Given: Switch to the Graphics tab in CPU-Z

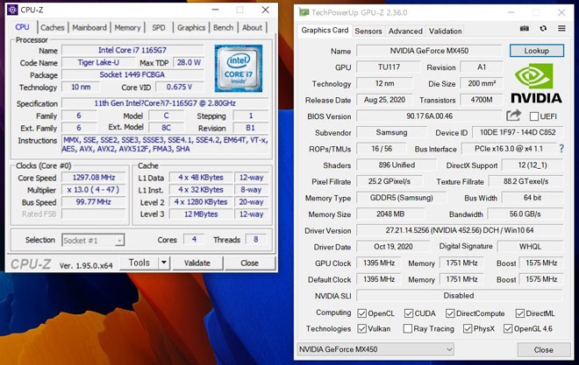Looking at the screenshot, I should point(191,28).
